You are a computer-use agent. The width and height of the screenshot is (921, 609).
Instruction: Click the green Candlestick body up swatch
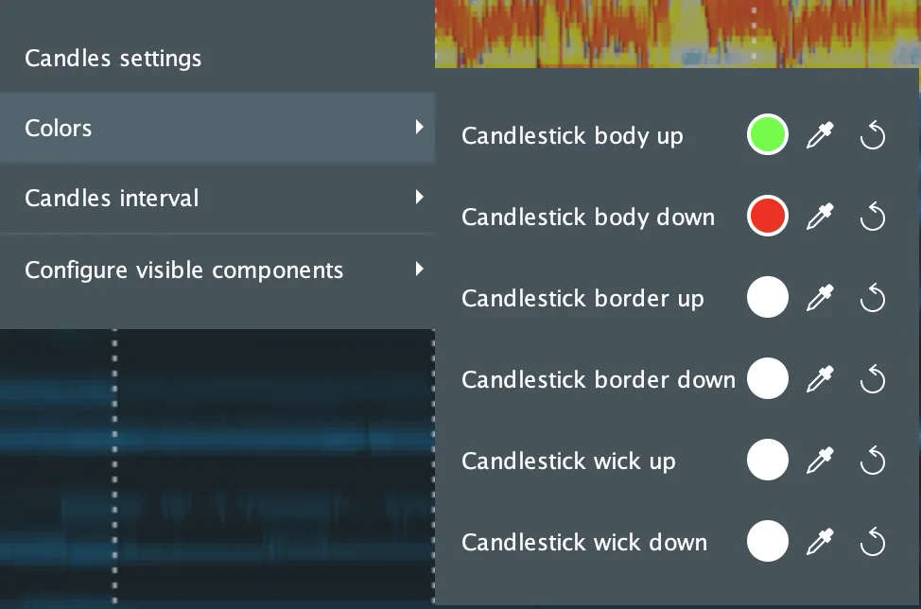pos(767,135)
